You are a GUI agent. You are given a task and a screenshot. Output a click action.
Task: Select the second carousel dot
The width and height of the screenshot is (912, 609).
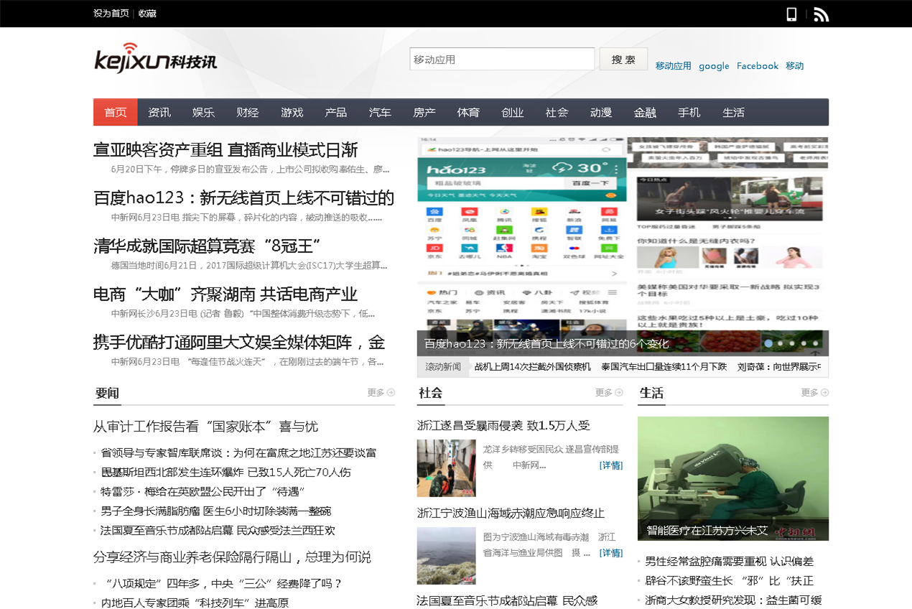coord(780,344)
